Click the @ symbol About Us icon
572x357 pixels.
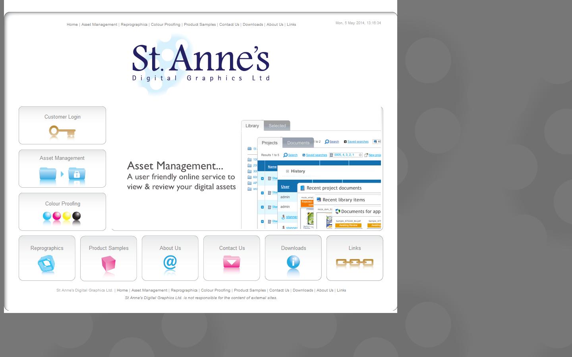[170, 263]
